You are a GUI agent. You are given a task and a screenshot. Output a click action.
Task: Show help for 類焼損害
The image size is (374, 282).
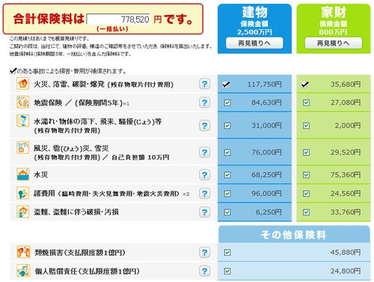coord(204,253)
